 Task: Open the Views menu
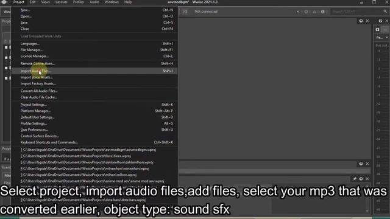46,2
